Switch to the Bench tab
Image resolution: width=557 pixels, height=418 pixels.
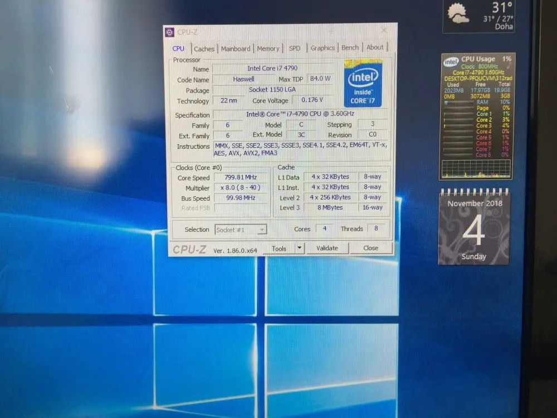(x=350, y=47)
